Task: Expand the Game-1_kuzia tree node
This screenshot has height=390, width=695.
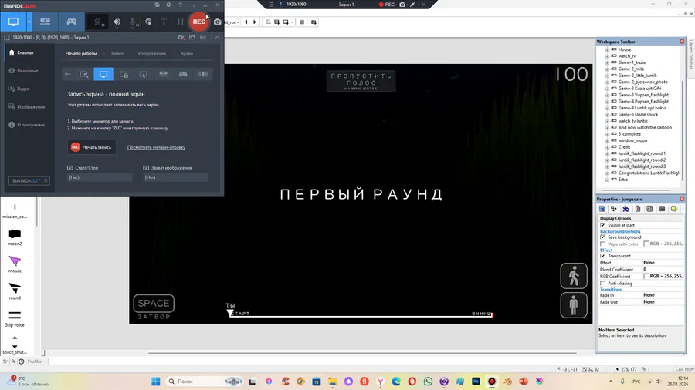Action: (607, 62)
